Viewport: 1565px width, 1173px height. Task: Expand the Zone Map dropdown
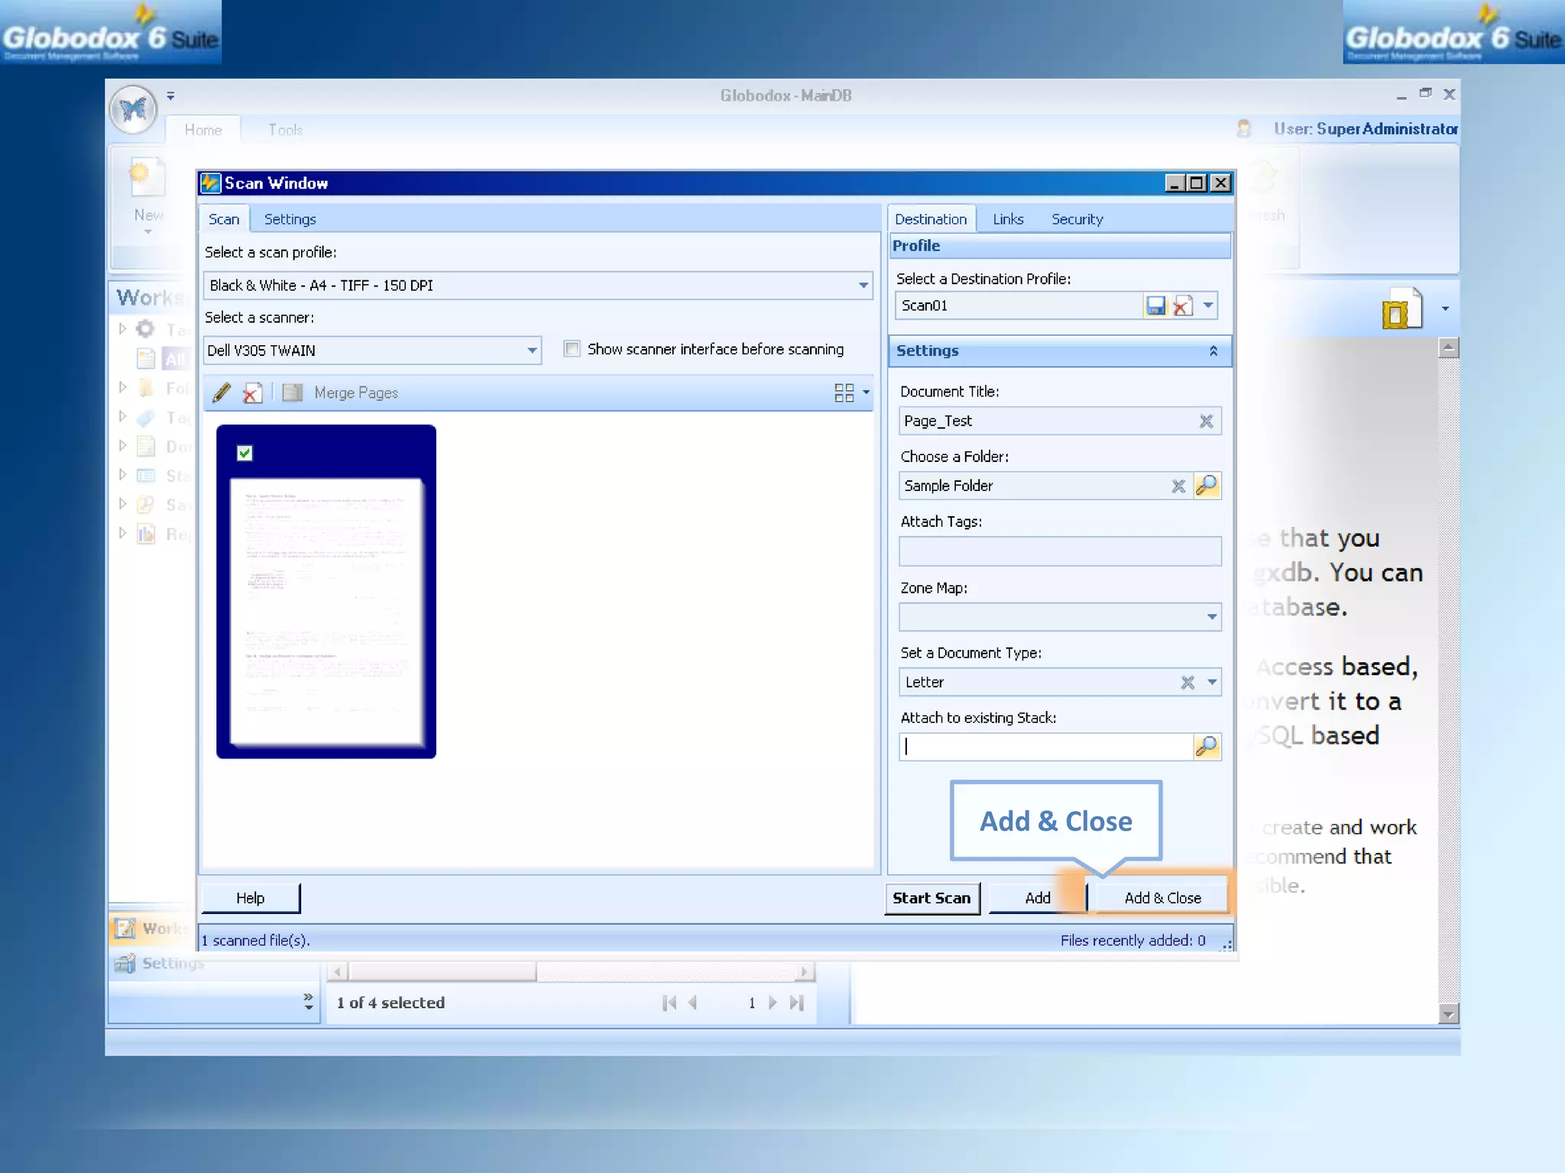pos(1211,617)
